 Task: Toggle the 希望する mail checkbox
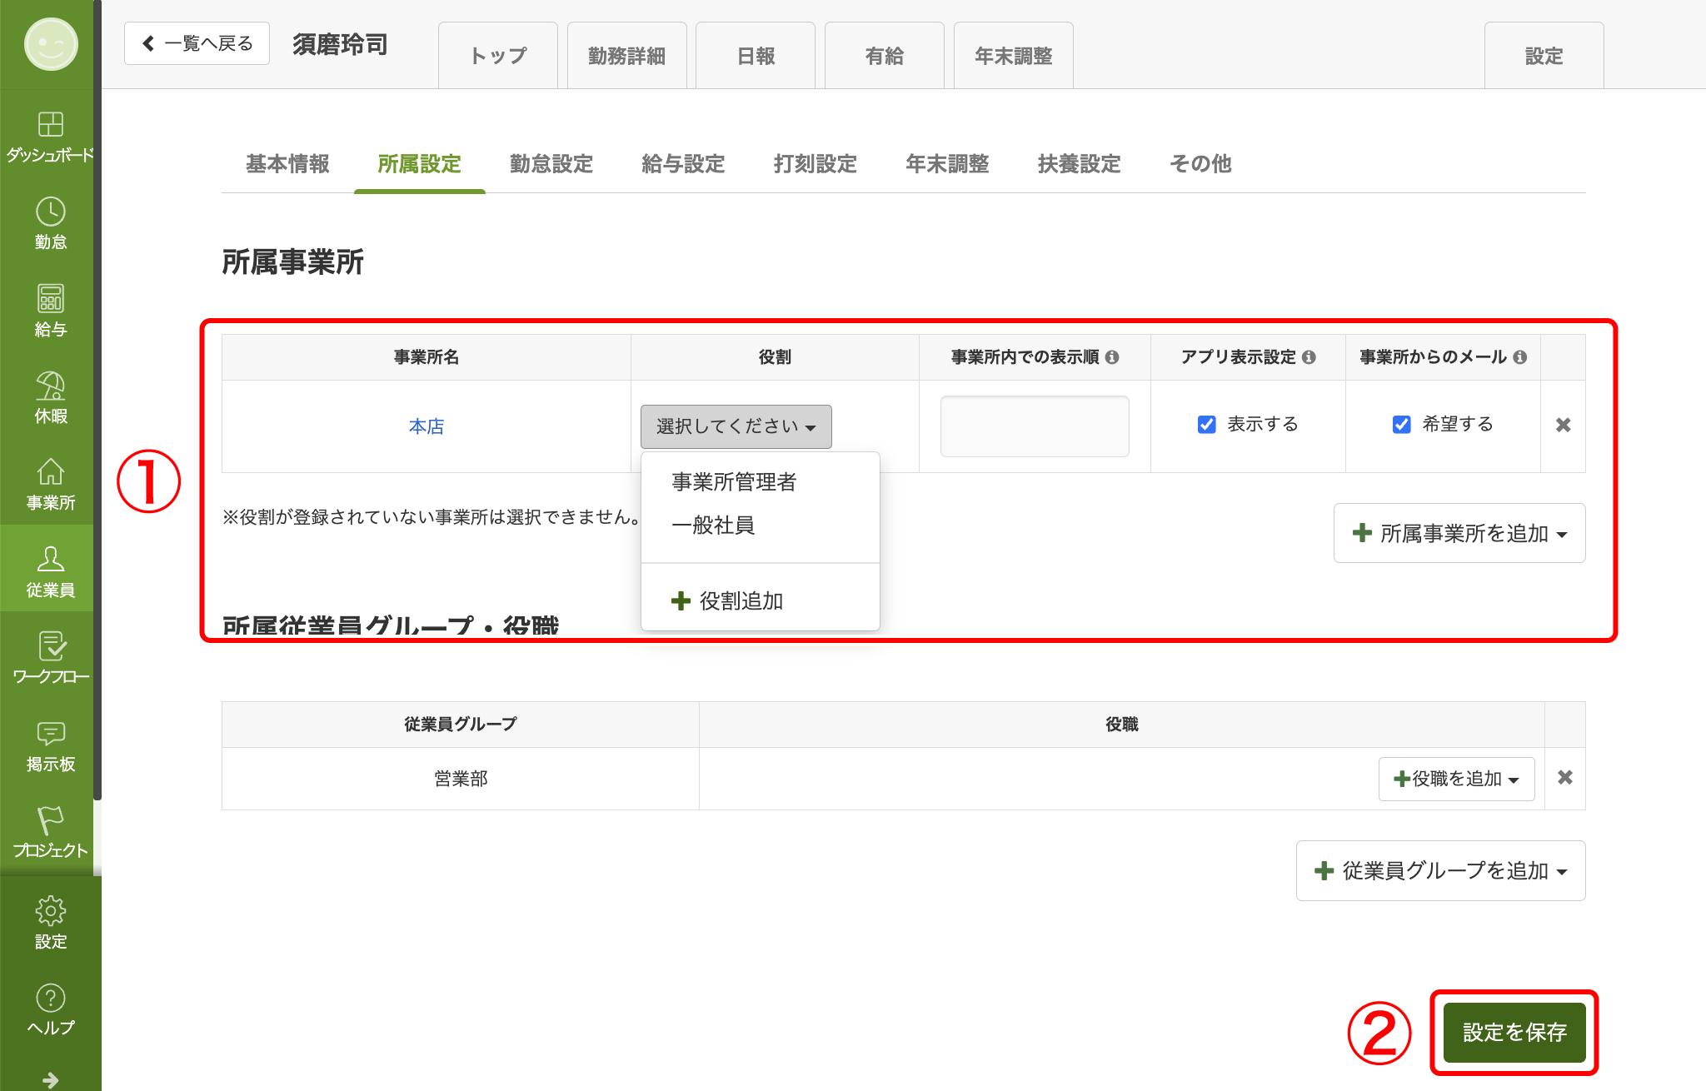tap(1401, 425)
